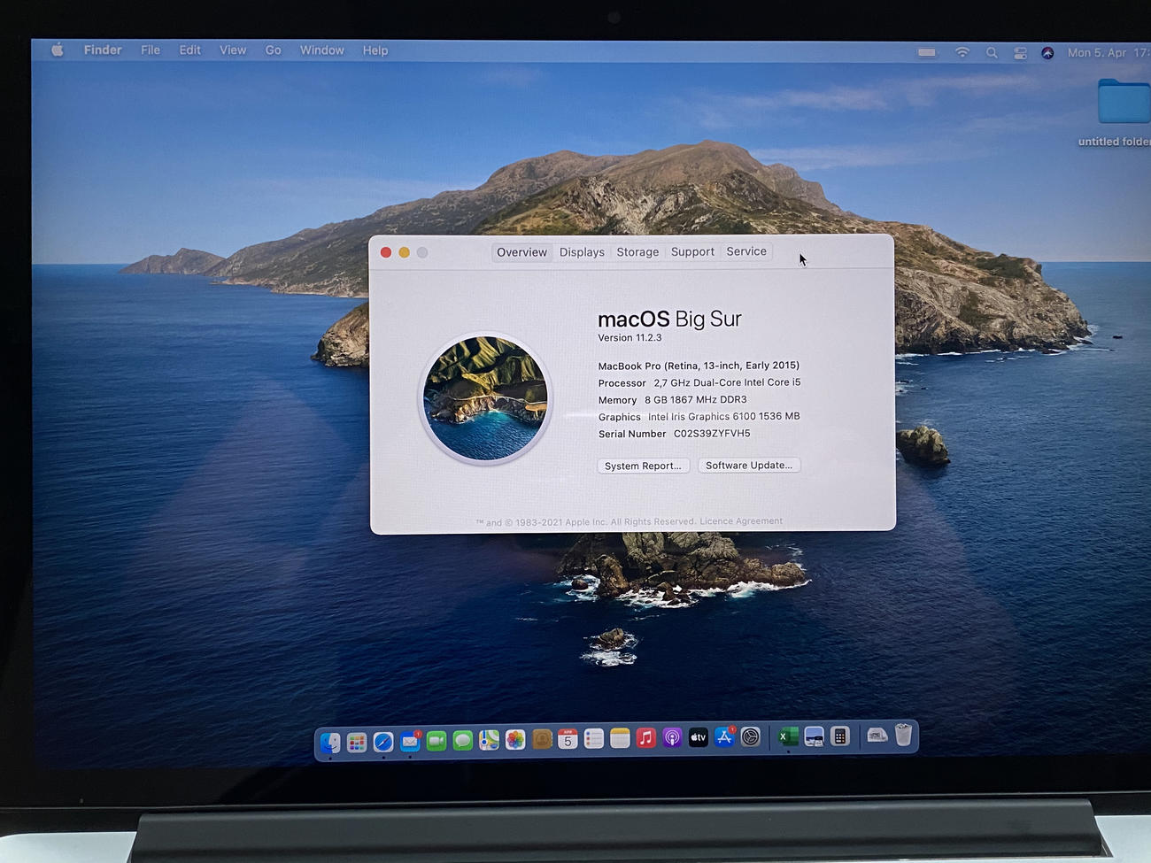Open the Window menu
Viewport: 1151px width, 863px height.
[x=321, y=50]
